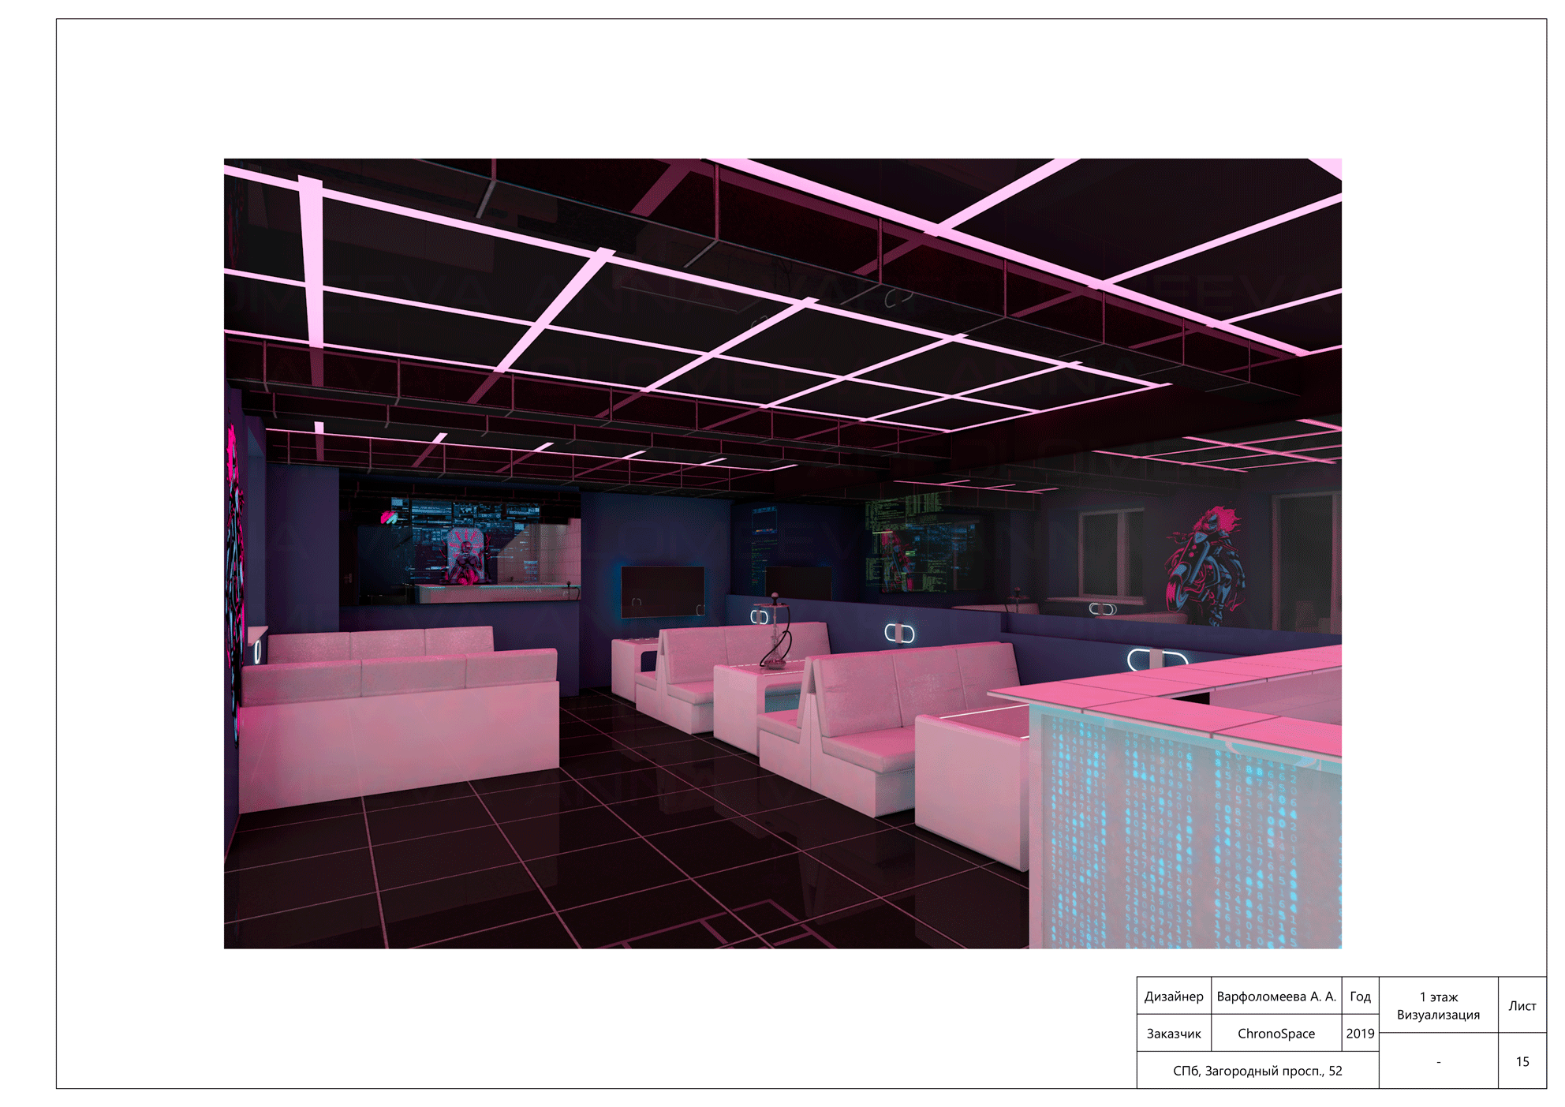Click the pink character poster behind the counter
The image size is (1565, 1107).
click(465, 556)
